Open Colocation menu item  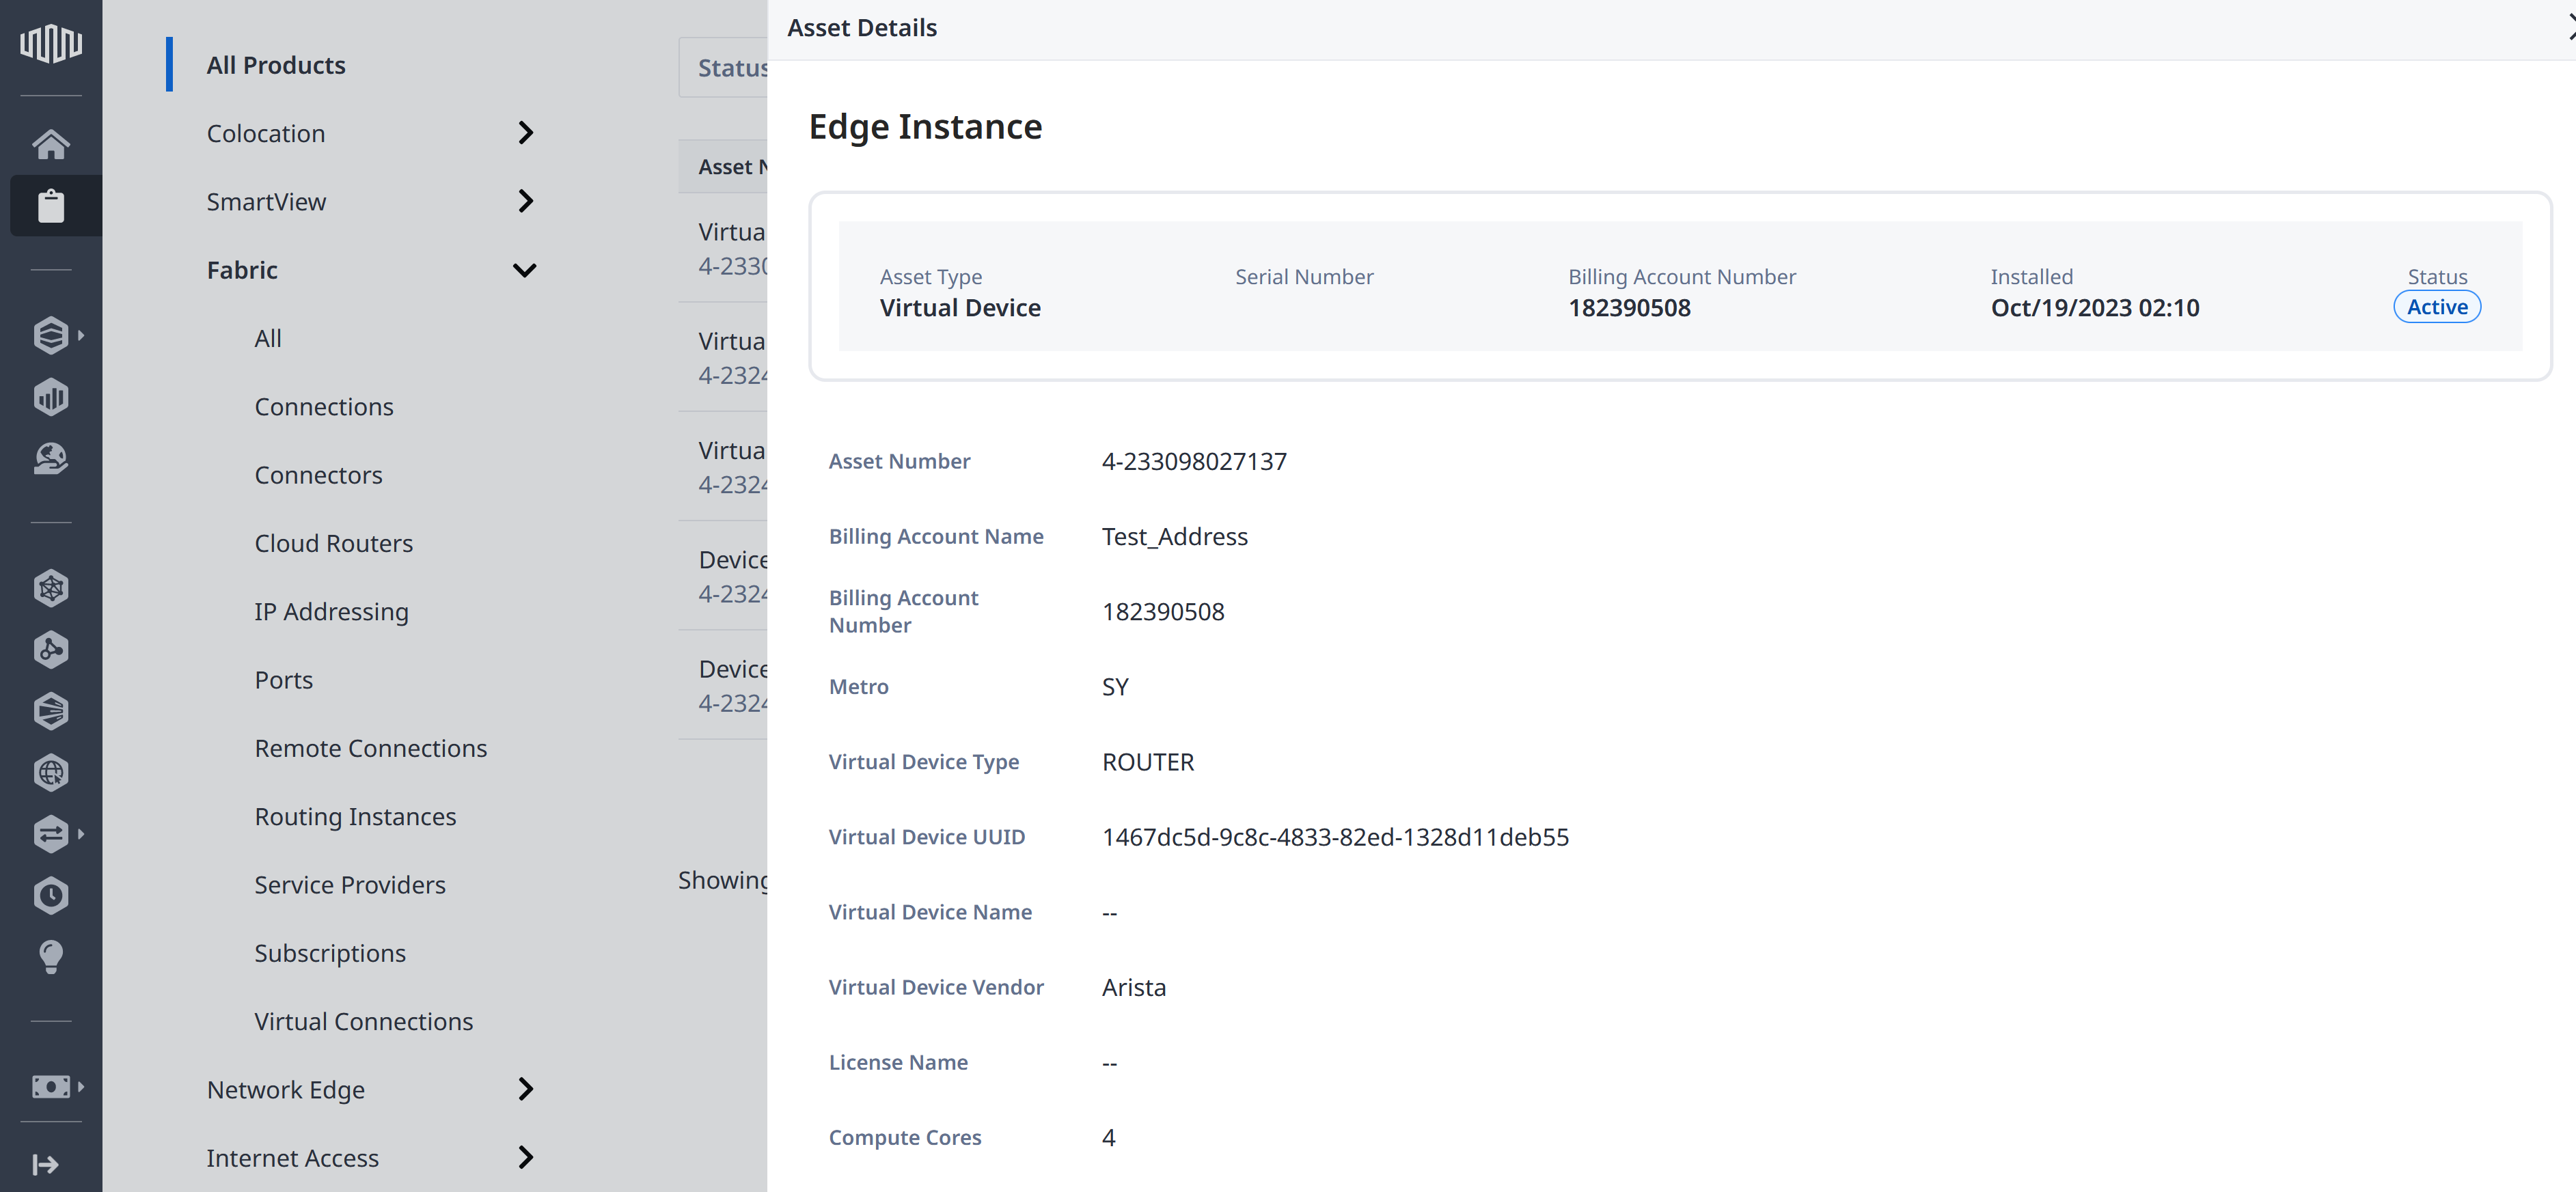(x=266, y=133)
